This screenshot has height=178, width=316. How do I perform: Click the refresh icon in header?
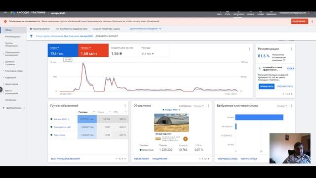tap(250, 13)
